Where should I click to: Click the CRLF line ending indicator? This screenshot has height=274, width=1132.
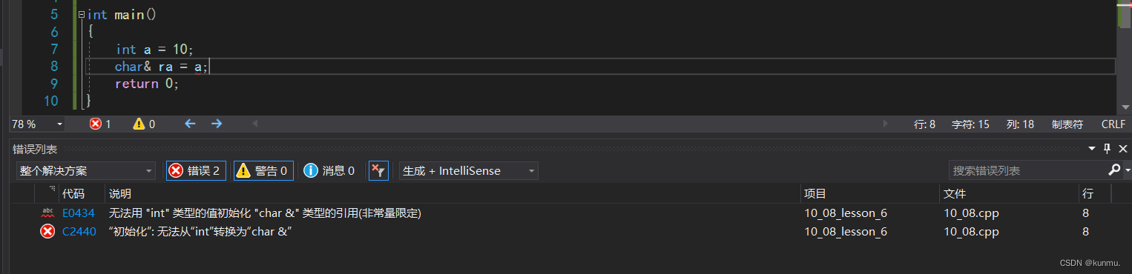[x=1113, y=124]
